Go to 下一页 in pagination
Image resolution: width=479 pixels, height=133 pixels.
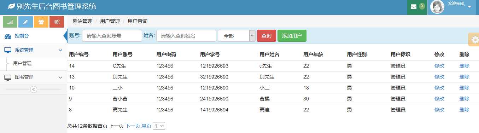tap(133, 126)
